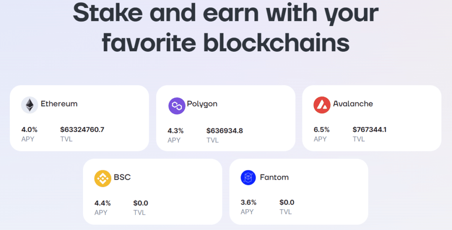The height and width of the screenshot is (230, 452).
Task: Select the Avalanche blockchain name
Action: [x=353, y=104]
